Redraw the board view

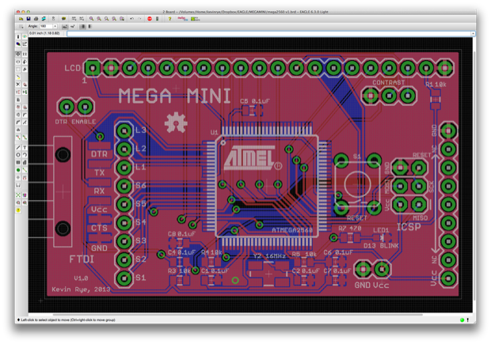click(x=114, y=19)
